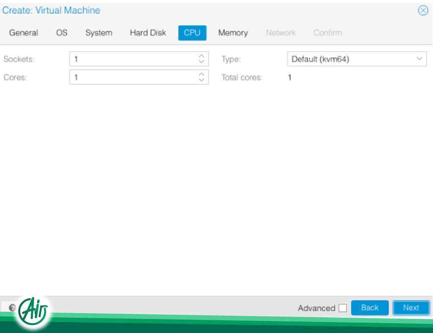433x333 pixels.
Task: Focus the Sockets input field
Action: pos(139,59)
